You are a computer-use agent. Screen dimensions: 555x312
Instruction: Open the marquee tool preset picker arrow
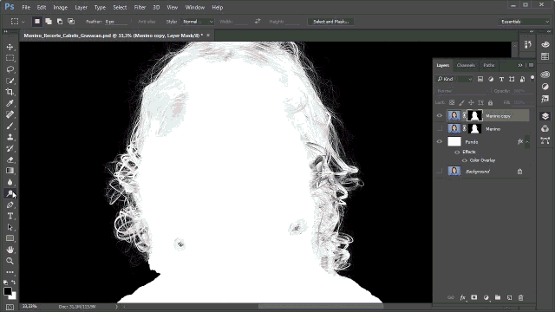pyautogui.click(x=23, y=22)
